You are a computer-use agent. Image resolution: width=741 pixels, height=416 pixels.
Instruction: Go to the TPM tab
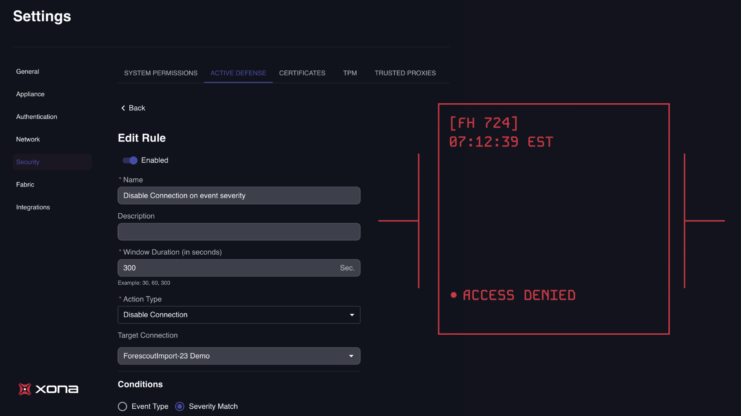coord(350,73)
